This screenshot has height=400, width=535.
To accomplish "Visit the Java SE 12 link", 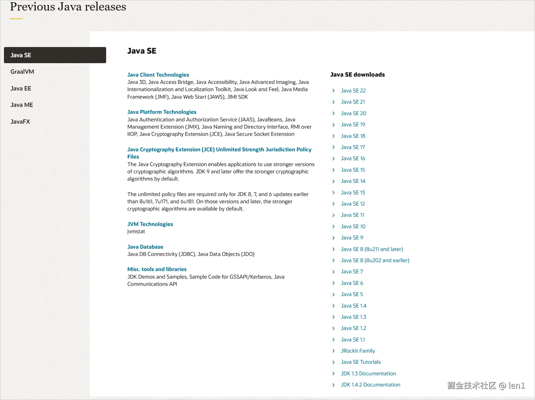I will pyautogui.click(x=353, y=204).
